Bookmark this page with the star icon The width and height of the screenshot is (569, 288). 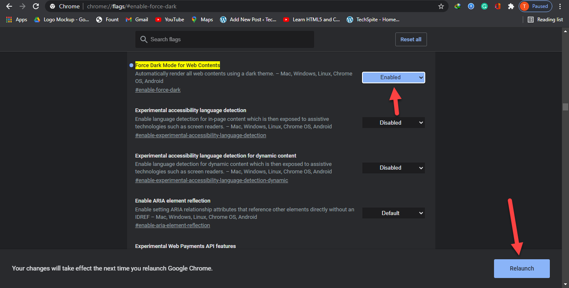[441, 6]
